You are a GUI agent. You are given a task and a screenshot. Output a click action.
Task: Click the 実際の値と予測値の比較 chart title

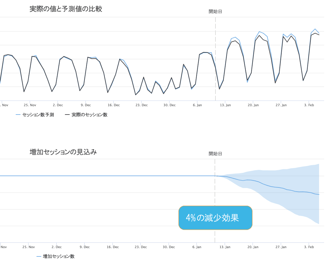click(x=66, y=9)
